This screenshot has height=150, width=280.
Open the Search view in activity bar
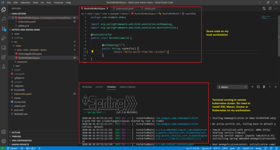(x=3, y=19)
